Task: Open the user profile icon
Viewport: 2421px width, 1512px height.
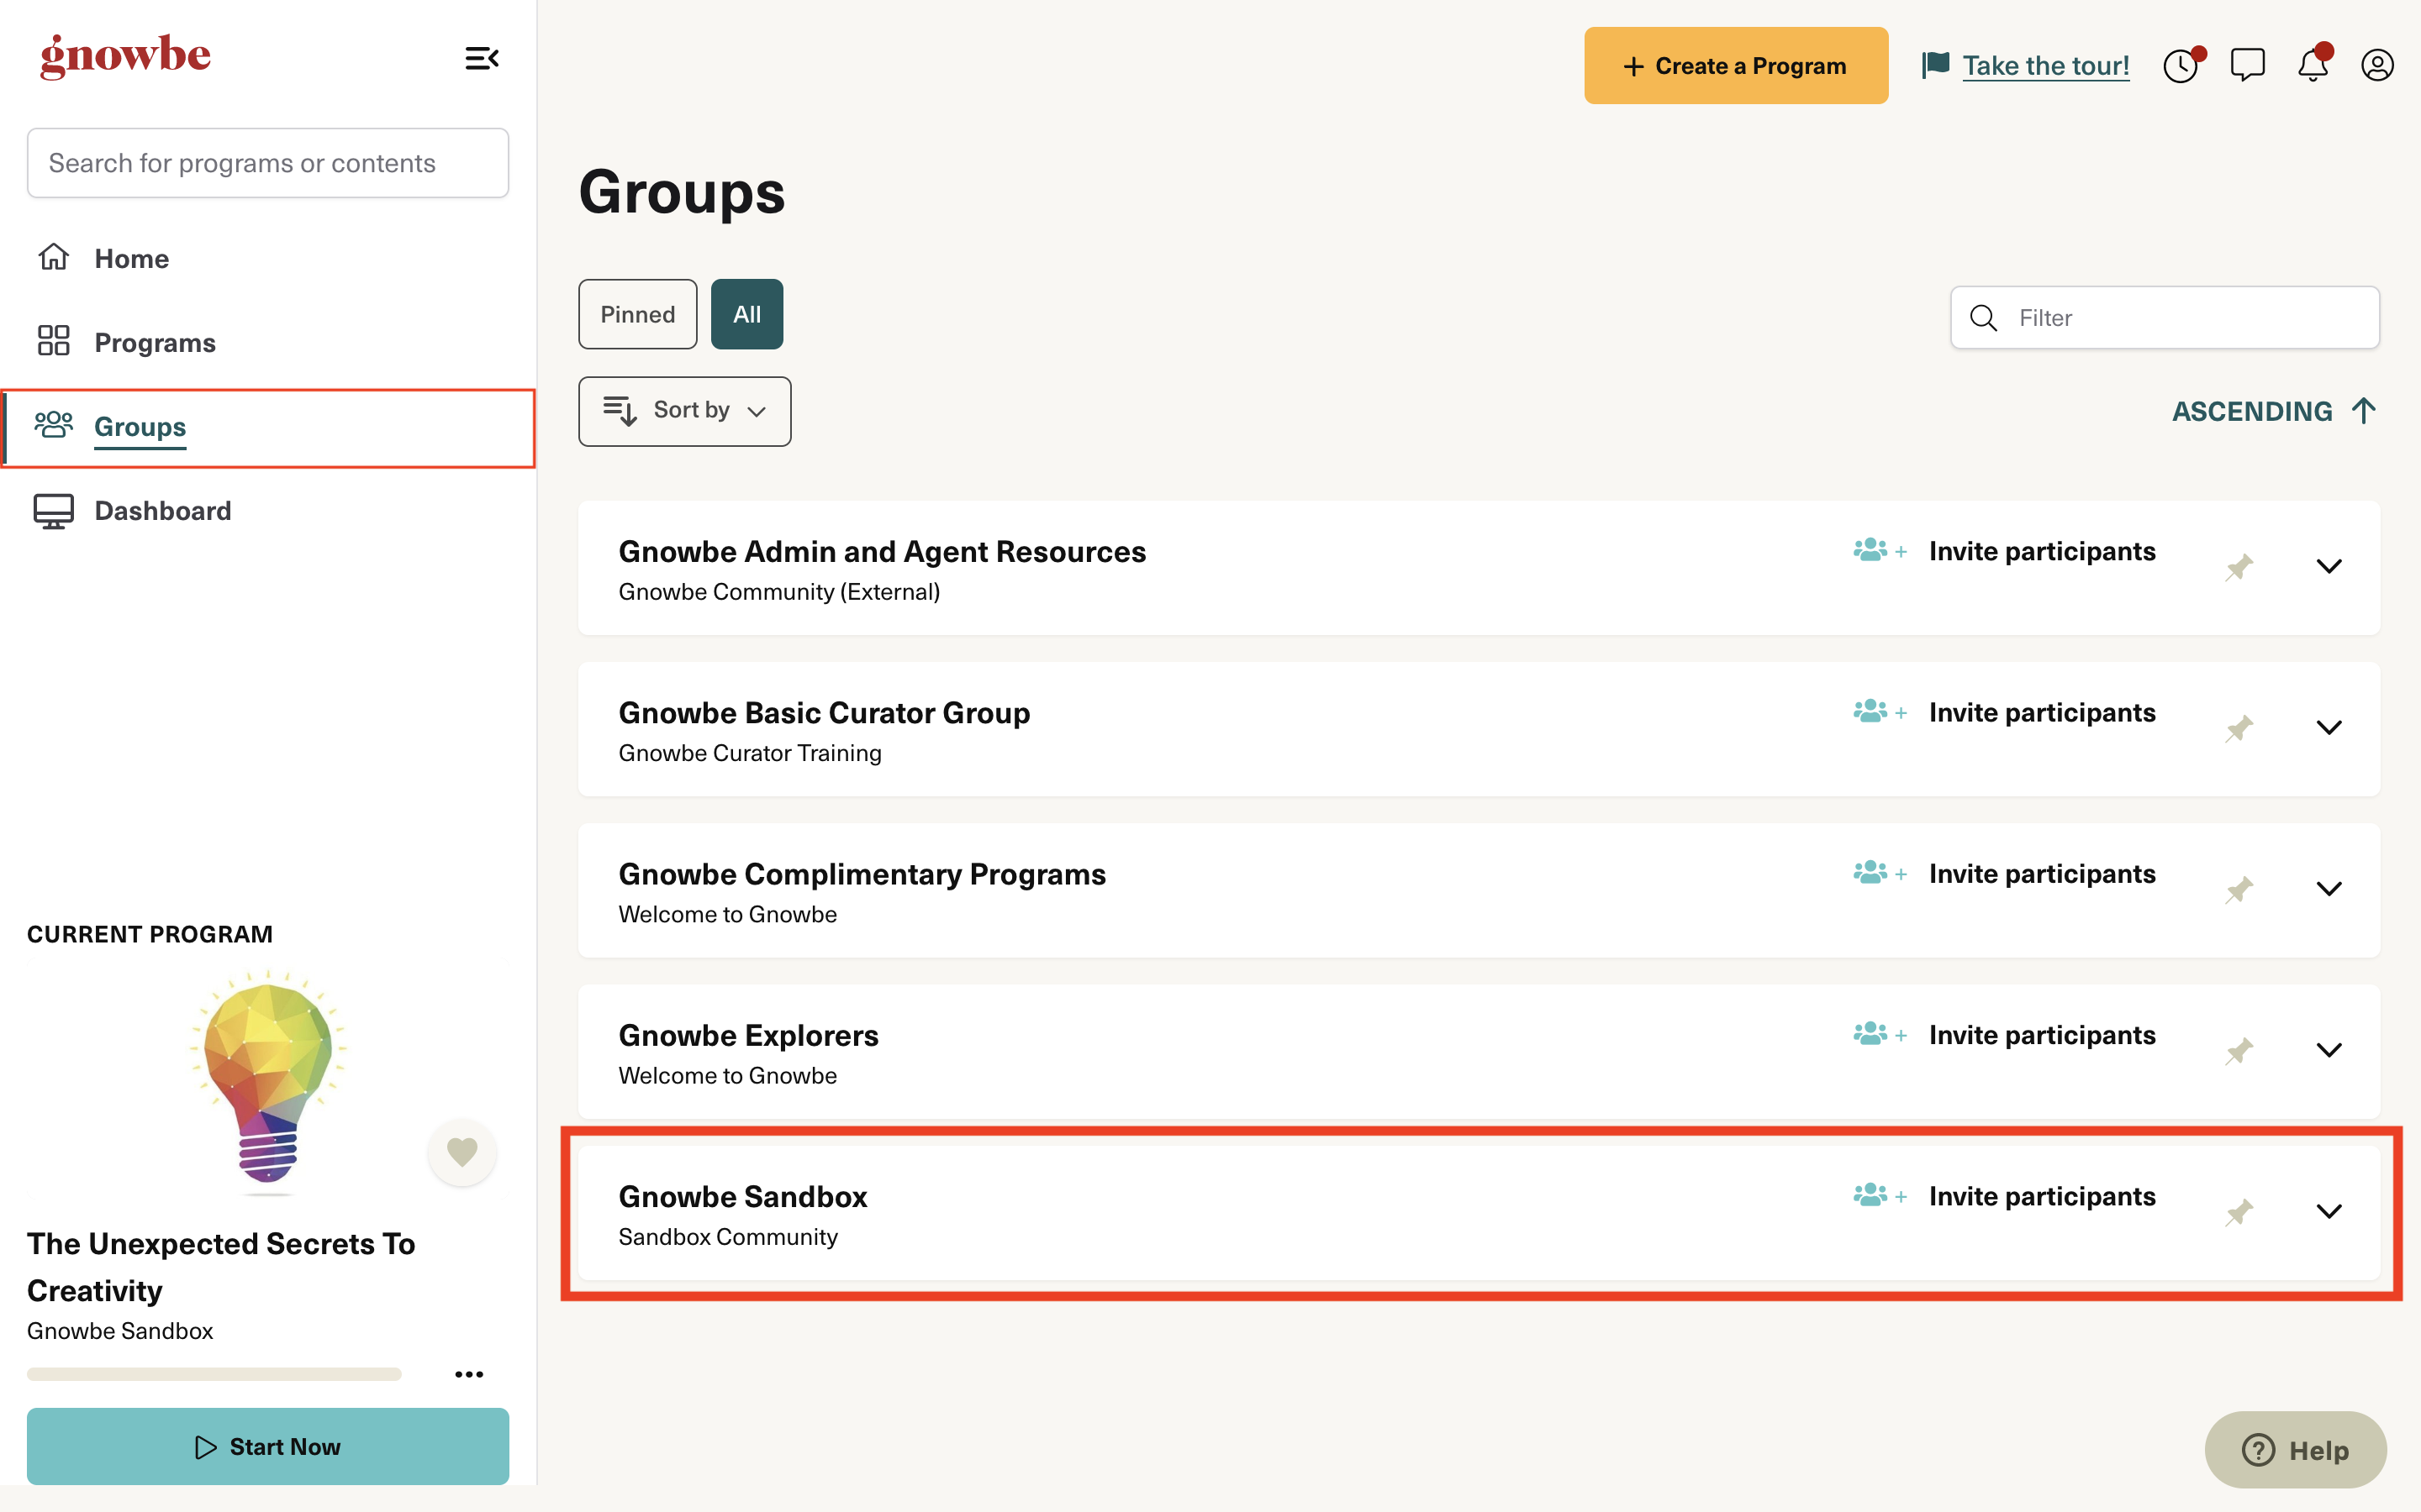Action: tap(2377, 65)
